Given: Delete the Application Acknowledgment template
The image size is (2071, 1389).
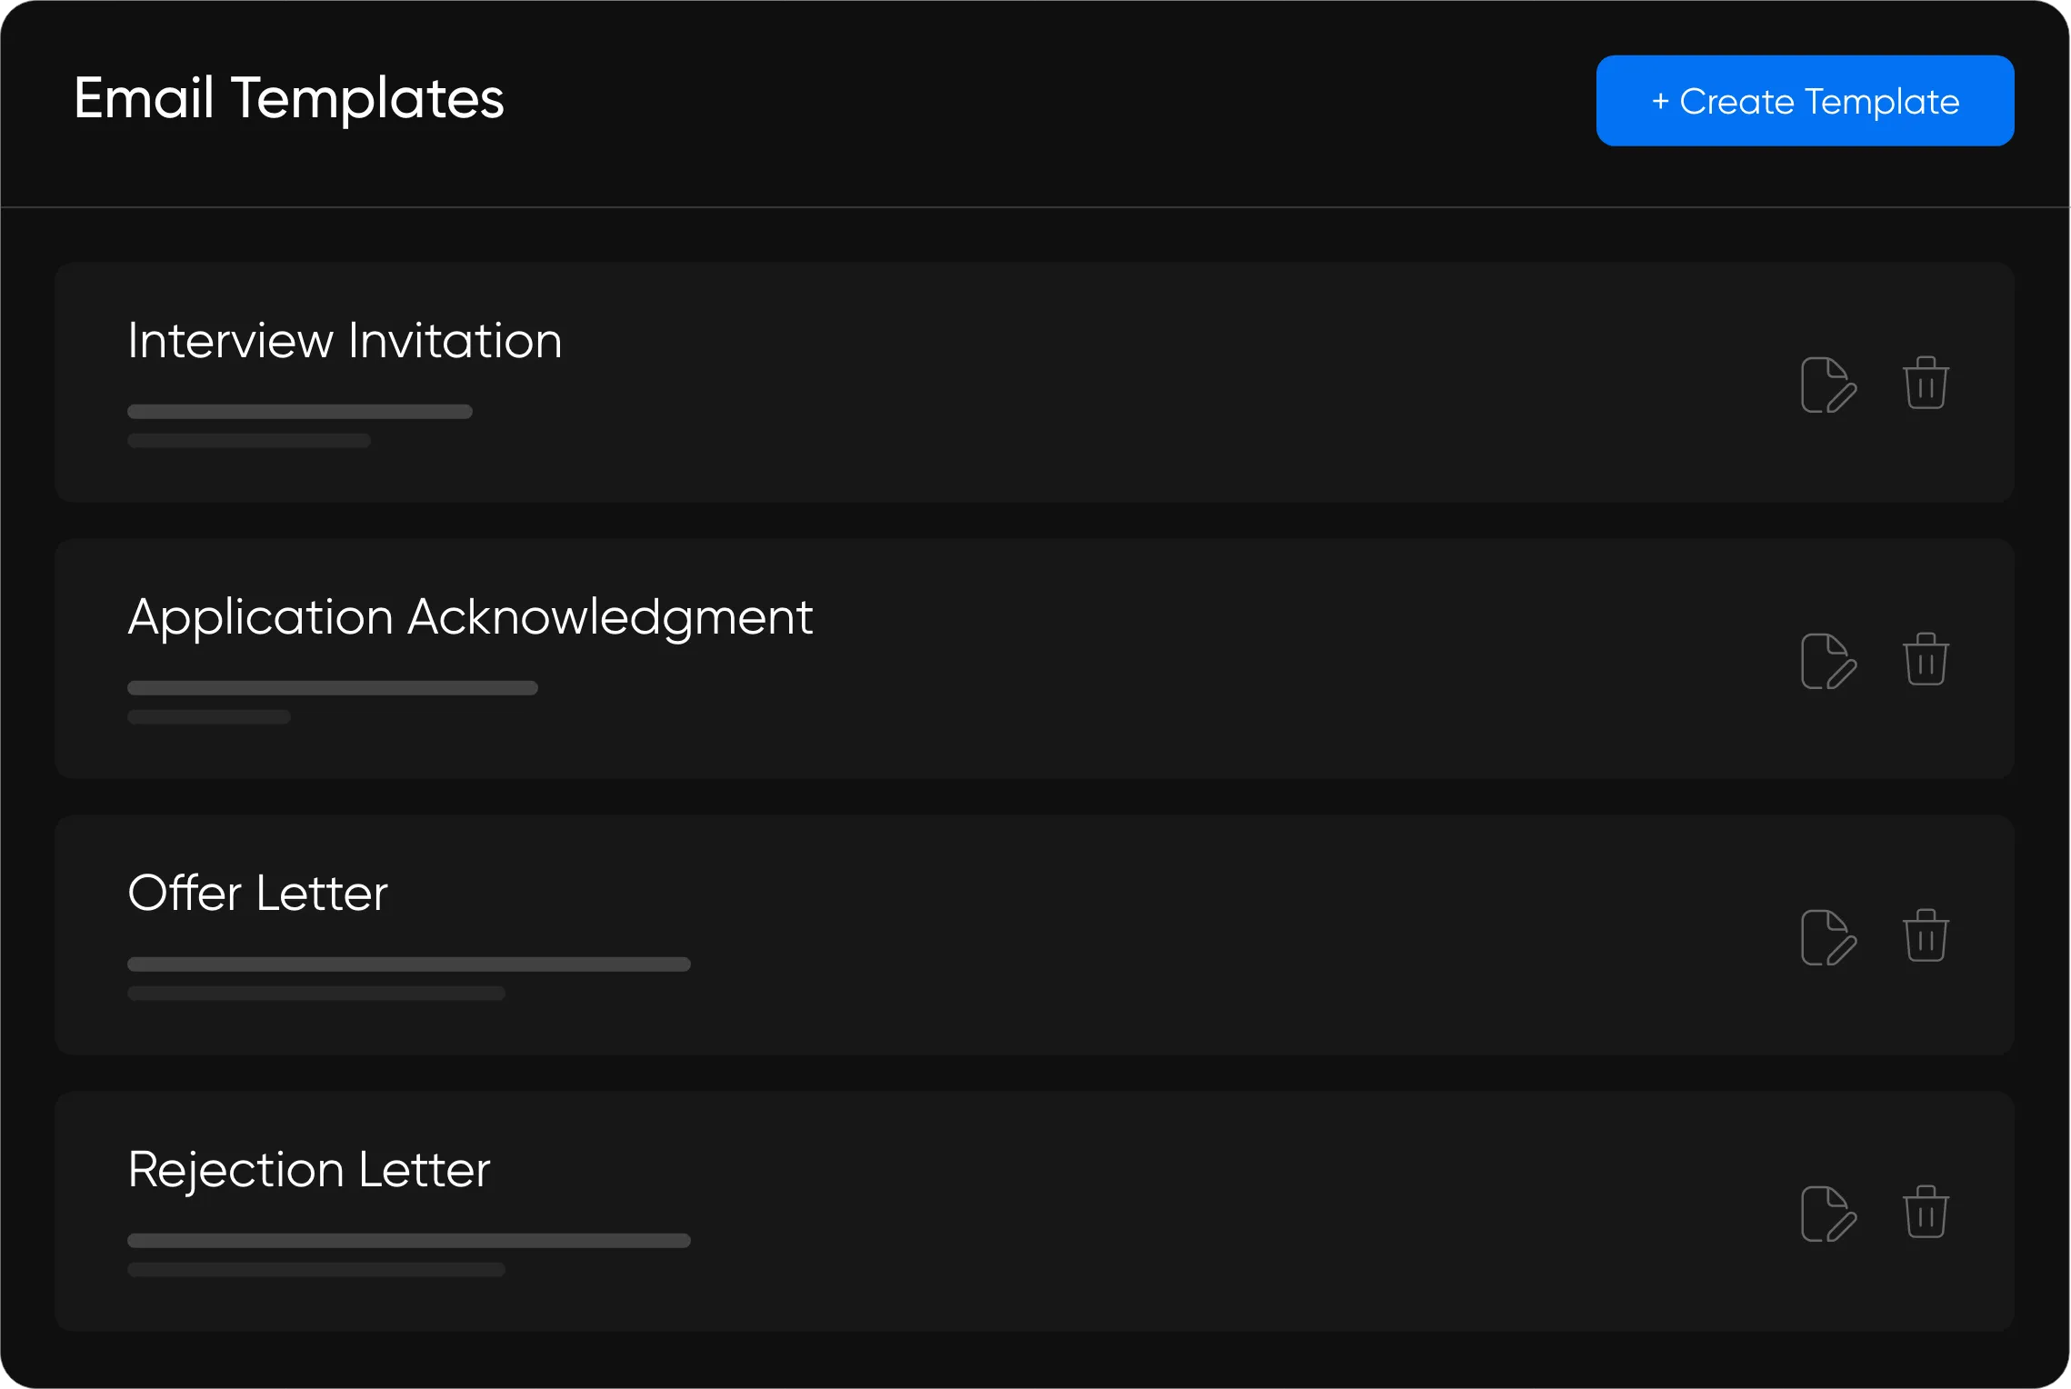Looking at the screenshot, I should click(1926, 660).
